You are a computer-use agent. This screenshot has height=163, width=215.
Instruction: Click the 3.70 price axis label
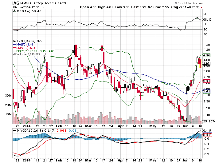tap(207, 77)
